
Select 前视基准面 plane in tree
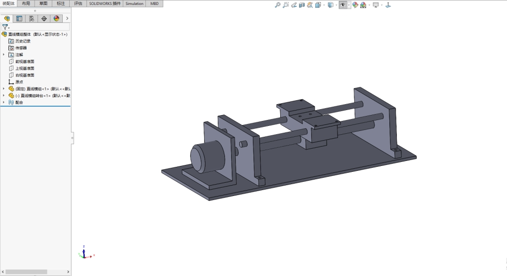click(x=25, y=62)
